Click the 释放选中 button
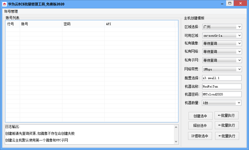This screenshot has width=249, height=150. [x=200, y=126]
